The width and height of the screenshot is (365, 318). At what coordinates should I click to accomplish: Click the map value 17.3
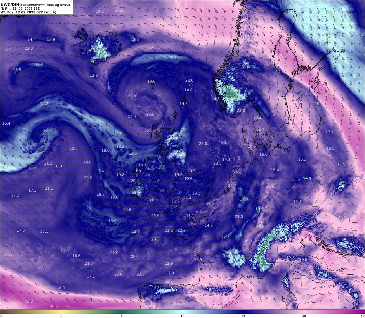click(x=32, y=191)
